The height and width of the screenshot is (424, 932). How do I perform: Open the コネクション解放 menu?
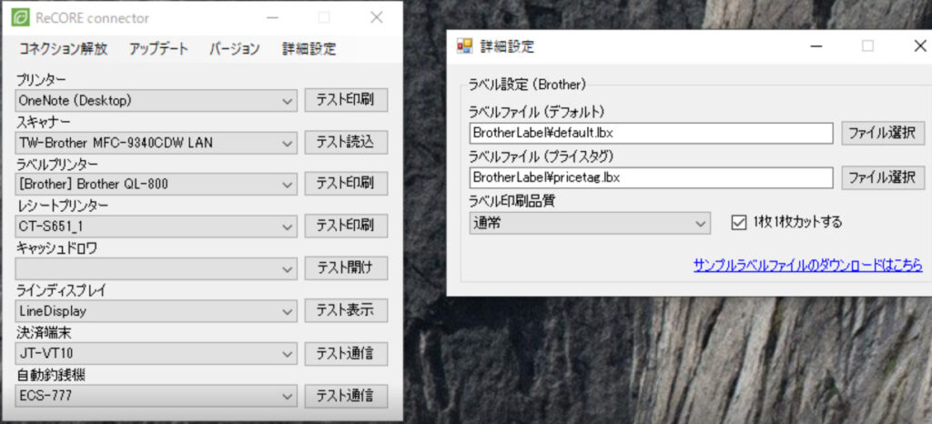point(64,49)
